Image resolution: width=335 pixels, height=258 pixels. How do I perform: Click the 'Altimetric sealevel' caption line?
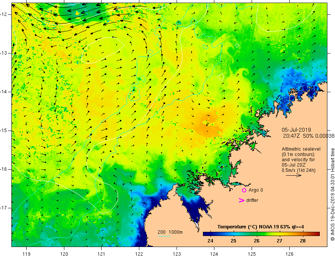[301, 149]
